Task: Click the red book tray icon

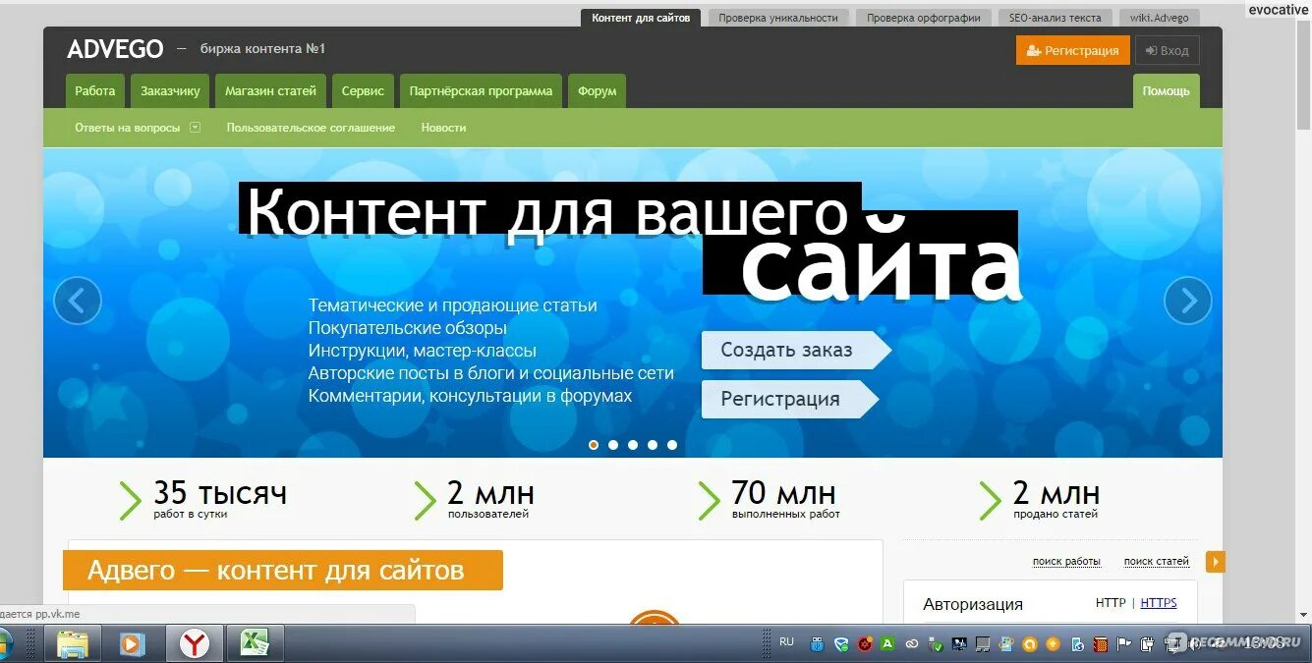Action: coord(1101,644)
